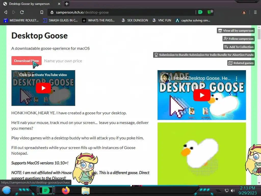Select the Desktop Goose by samperson tab
The image size is (261, 196).
[x=32, y=4]
